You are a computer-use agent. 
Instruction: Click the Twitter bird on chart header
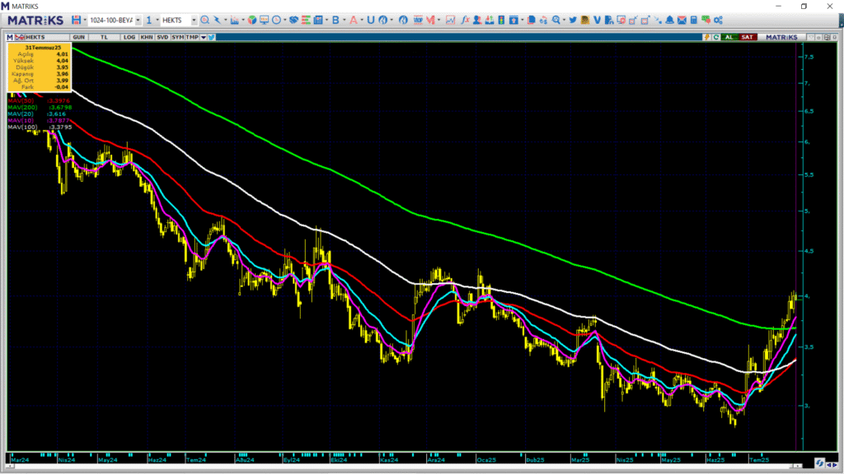pyautogui.click(x=212, y=37)
